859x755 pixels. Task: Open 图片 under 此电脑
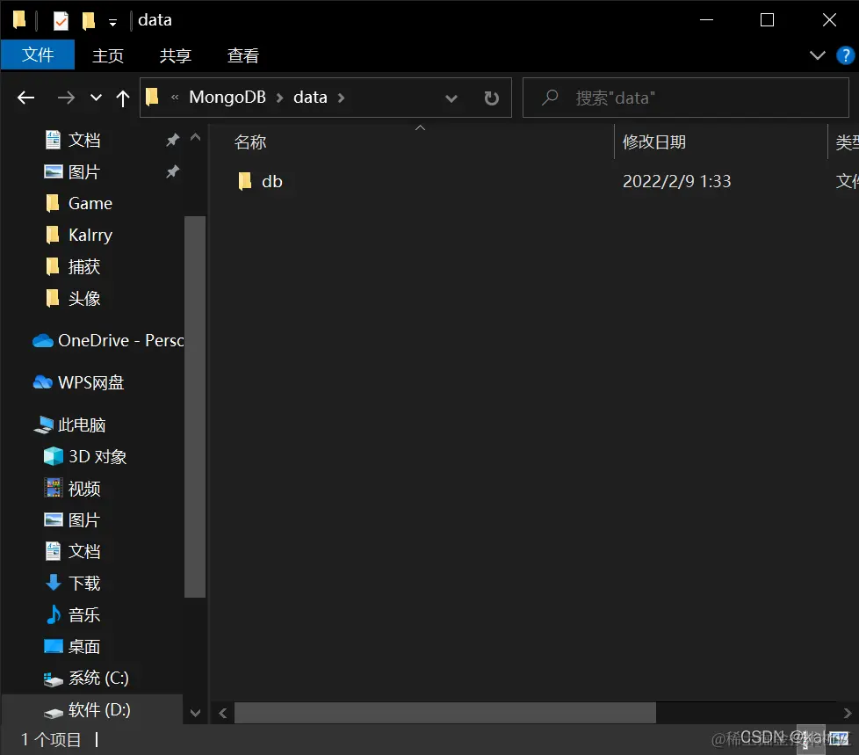[x=83, y=519]
